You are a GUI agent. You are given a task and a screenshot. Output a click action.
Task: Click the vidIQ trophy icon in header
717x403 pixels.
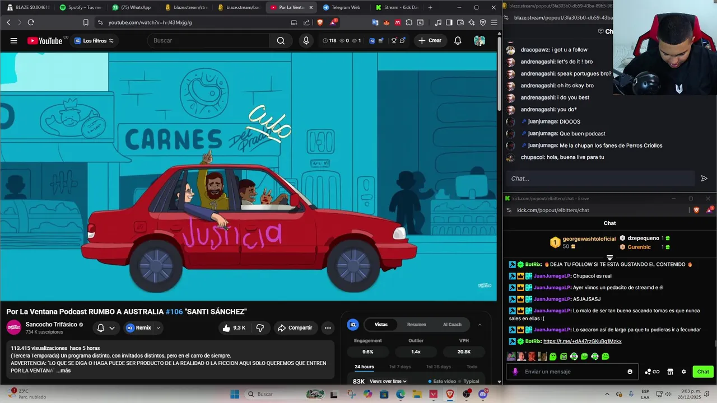(x=394, y=40)
